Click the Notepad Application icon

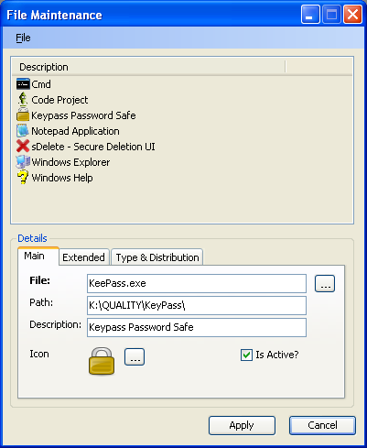tap(23, 131)
